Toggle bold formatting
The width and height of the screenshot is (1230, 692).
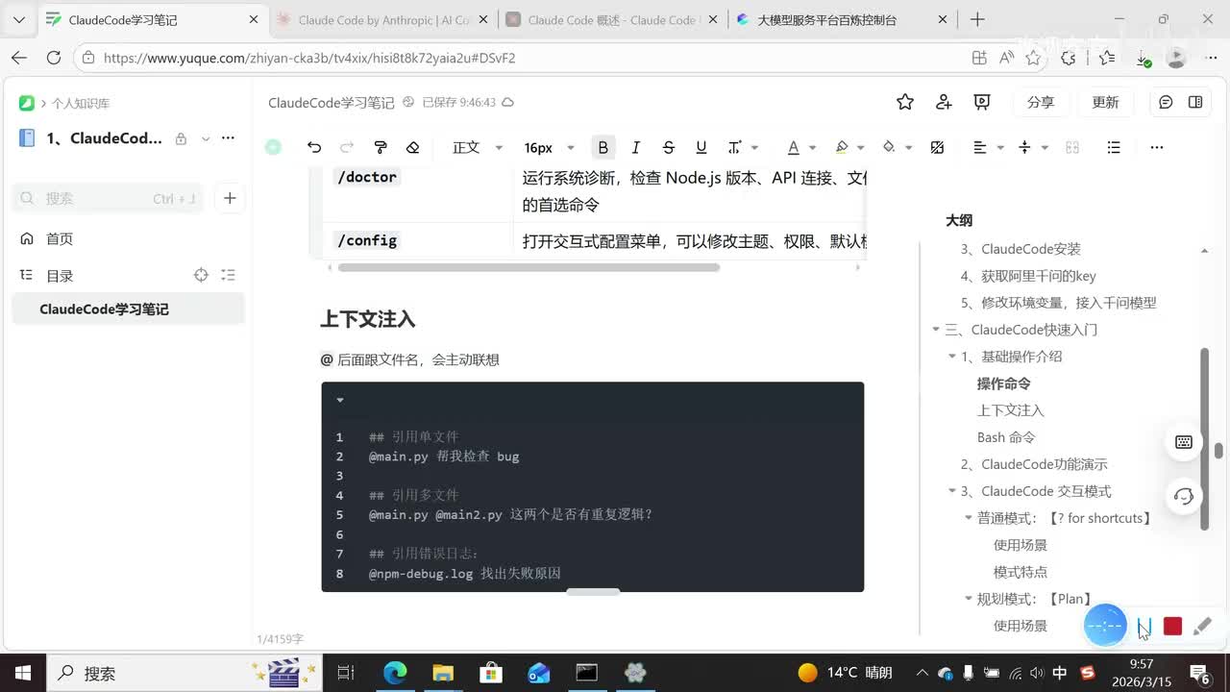[603, 147]
